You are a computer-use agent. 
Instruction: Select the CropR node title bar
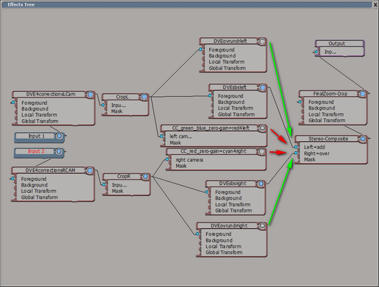tap(123, 177)
